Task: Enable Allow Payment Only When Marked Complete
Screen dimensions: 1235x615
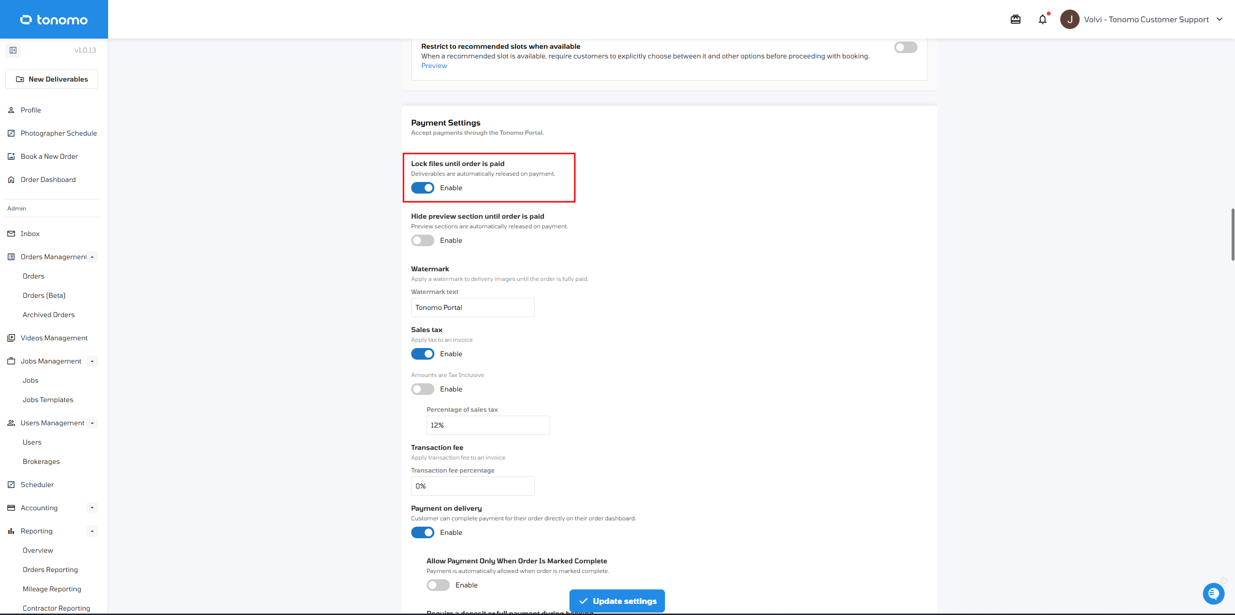Action: point(438,585)
